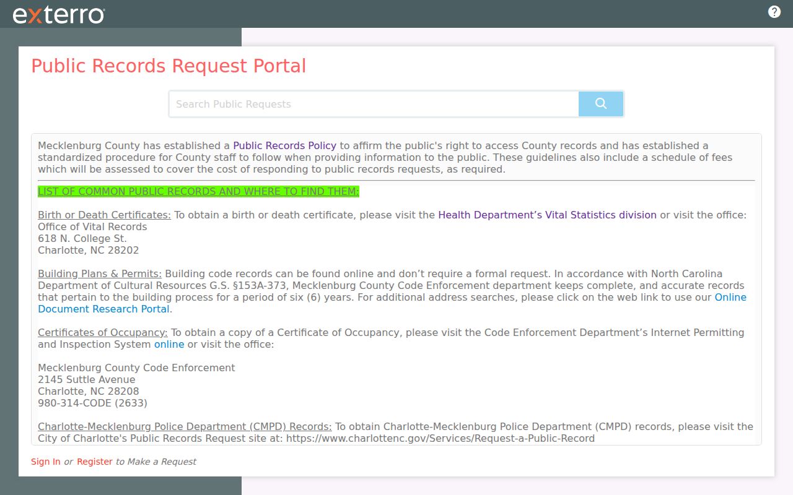793x495 pixels.
Task: Click the Exterro logo
Action: click(x=59, y=15)
